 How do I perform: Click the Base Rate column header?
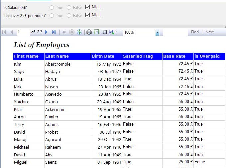[x=178, y=56]
